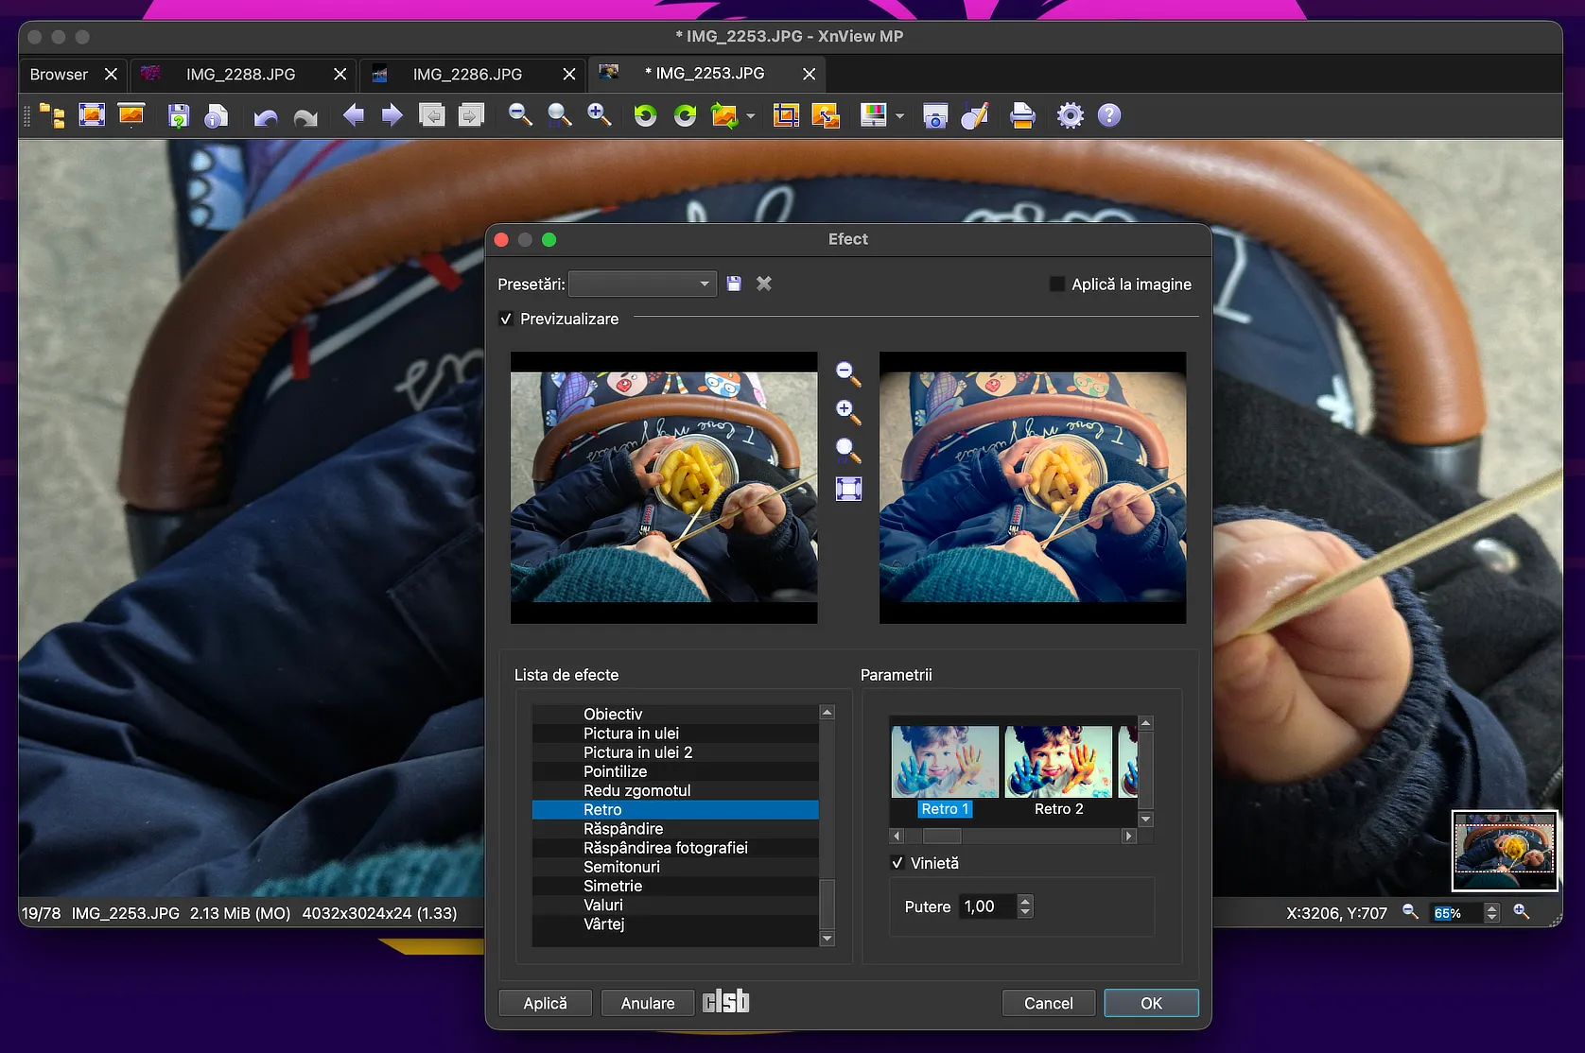Viewport: 1585px width, 1053px height.
Task: Click the Undo arrow icon
Action: (266, 116)
